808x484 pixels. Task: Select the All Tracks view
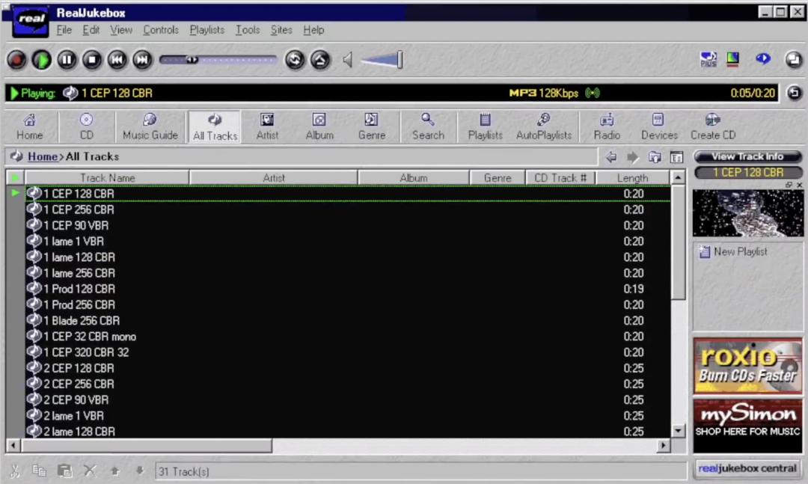[x=215, y=127]
